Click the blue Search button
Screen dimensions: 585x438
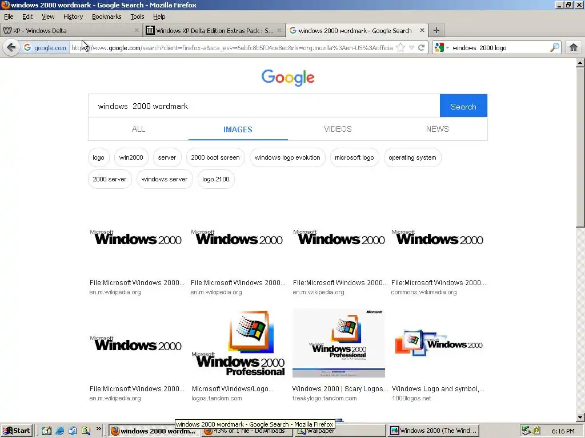[463, 106]
